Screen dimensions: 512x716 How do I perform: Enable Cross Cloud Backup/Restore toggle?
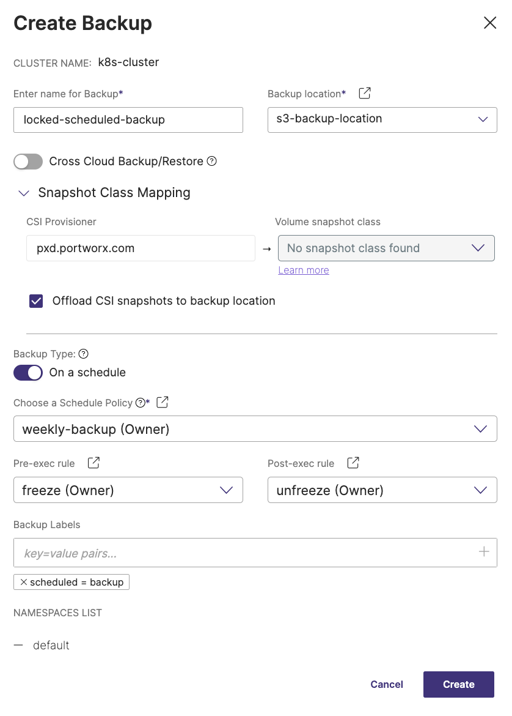pyautogui.click(x=28, y=162)
